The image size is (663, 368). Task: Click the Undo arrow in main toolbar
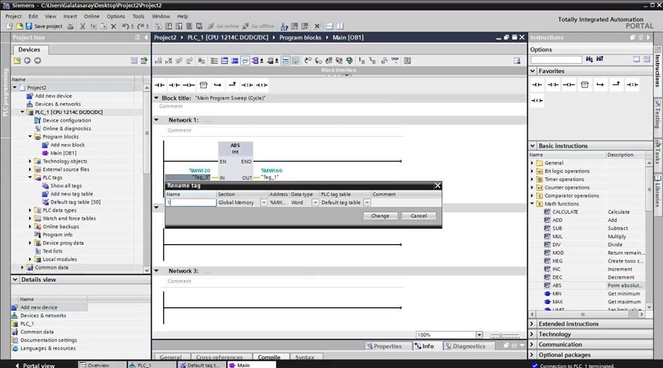pyautogui.click(x=125, y=26)
